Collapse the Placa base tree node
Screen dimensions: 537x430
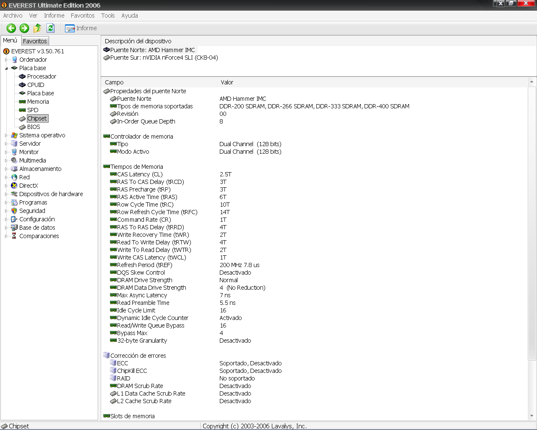[6, 68]
